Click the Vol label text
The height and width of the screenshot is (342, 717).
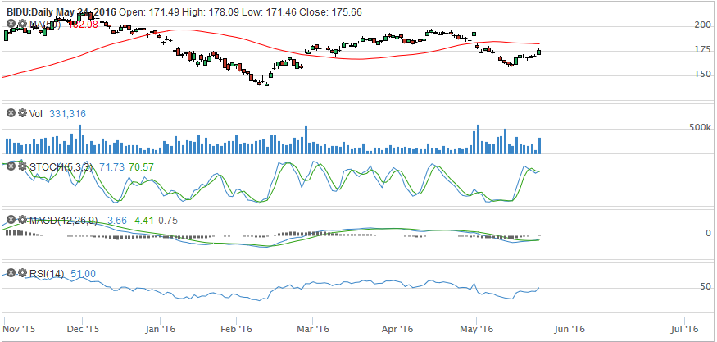tap(36, 113)
